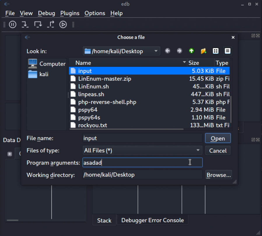Sort by the Name column header
The height and width of the screenshot is (236, 262).
pyautogui.click(x=128, y=63)
